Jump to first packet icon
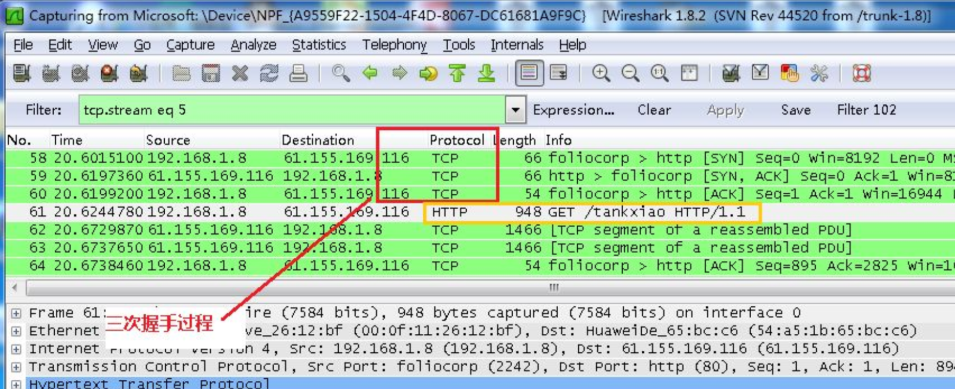 click(x=457, y=73)
